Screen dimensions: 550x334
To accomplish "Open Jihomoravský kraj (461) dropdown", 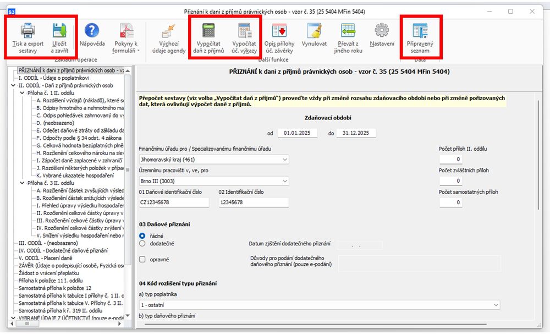I will tap(213, 160).
